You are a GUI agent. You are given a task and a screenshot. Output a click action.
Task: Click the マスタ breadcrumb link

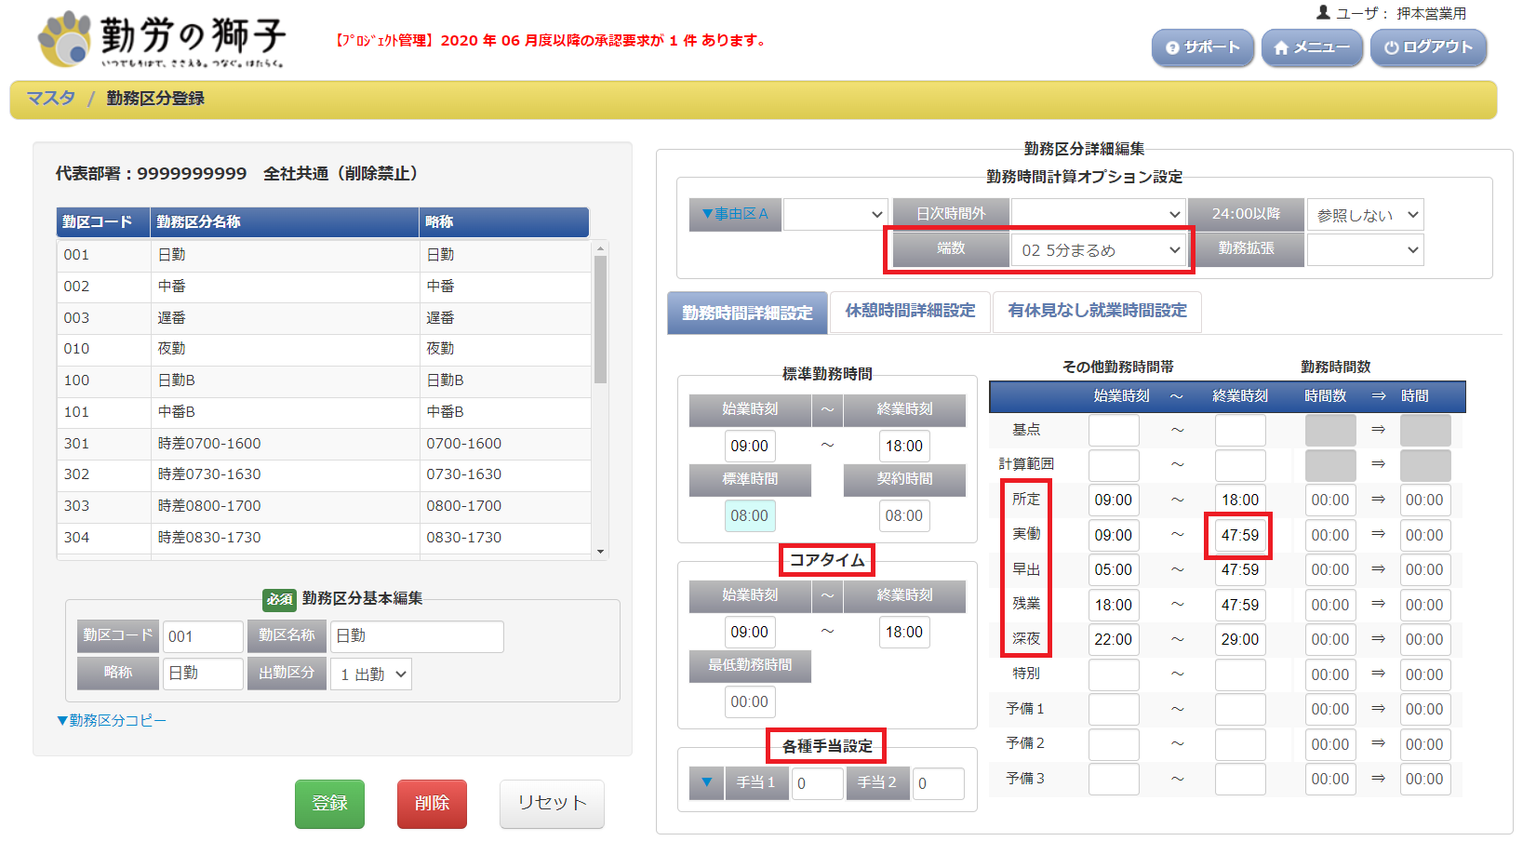click(x=50, y=99)
